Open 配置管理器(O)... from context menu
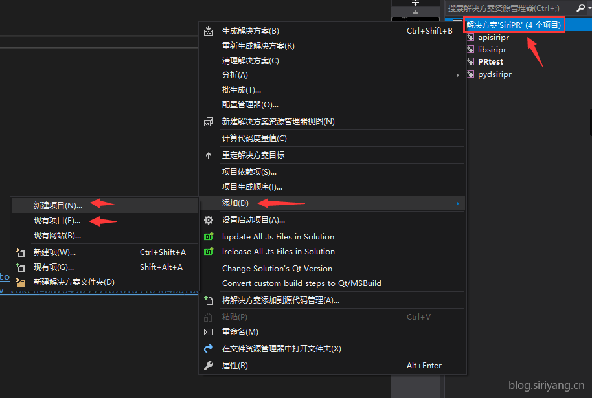Image resolution: width=592 pixels, height=398 pixels. [250, 104]
